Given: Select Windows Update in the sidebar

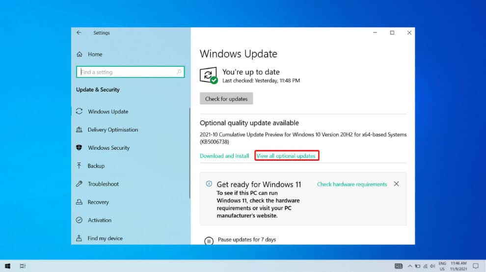Looking at the screenshot, I should click(108, 111).
